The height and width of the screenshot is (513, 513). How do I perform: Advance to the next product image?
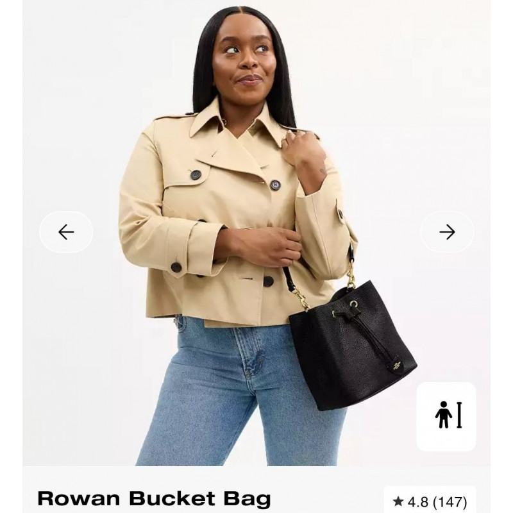[447, 232]
